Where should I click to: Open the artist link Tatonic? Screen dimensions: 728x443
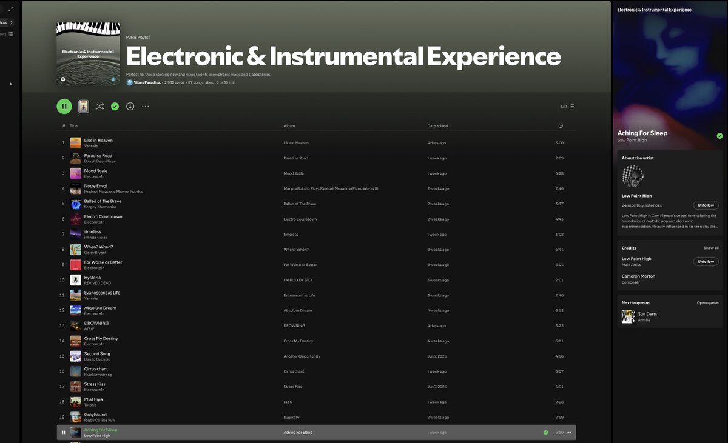click(x=90, y=405)
